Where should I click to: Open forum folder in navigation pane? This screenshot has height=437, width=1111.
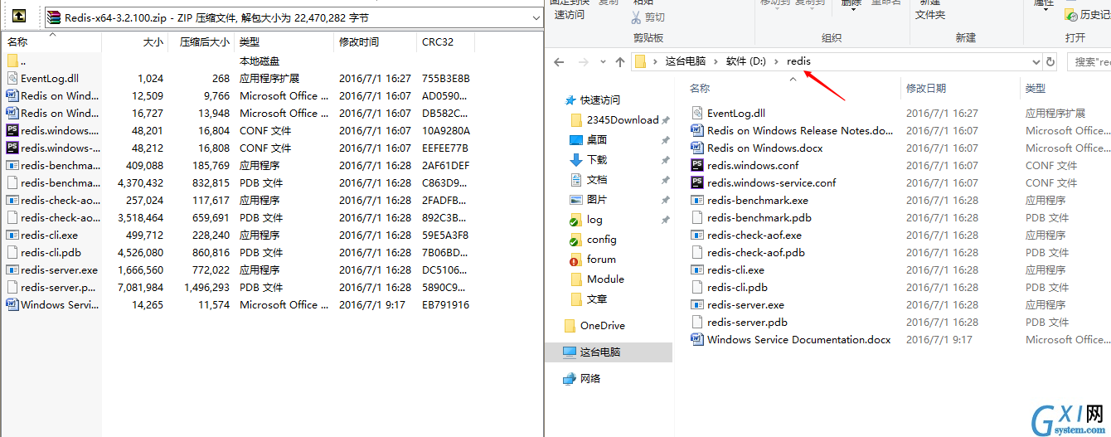601,259
